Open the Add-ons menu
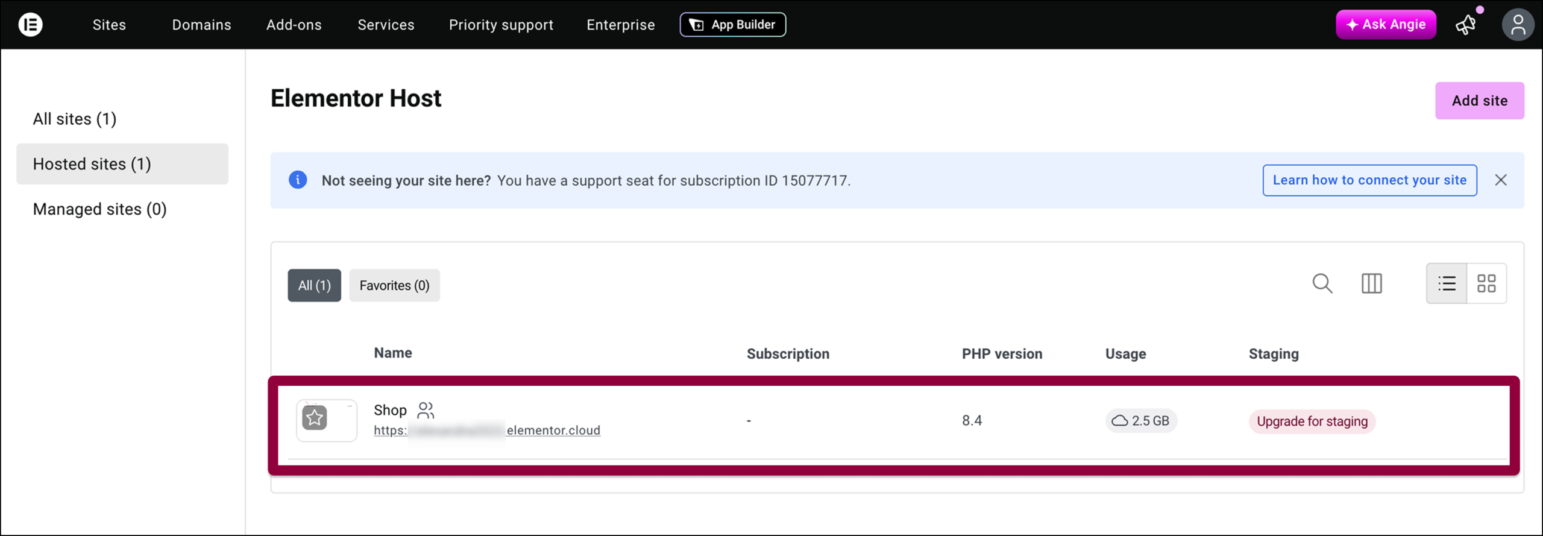This screenshot has height=536, width=1543. point(294,25)
